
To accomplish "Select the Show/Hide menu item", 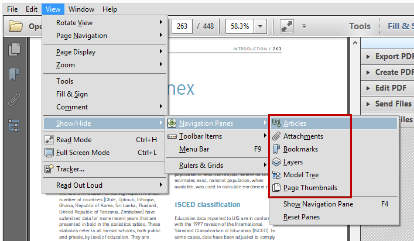I will (x=104, y=123).
